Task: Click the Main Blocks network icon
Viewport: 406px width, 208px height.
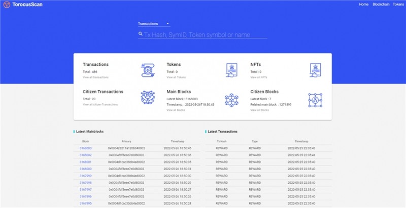Action: pyautogui.click(x=231, y=99)
